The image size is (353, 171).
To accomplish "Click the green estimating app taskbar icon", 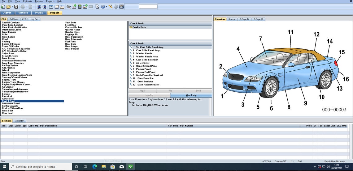I will (131, 167).
